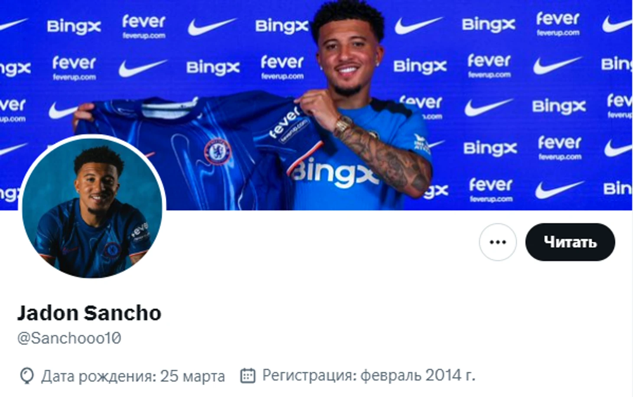Viewport: 633px width, 397px height.
Task: Open Jadon Sancho's round profile avatar
Action: pyautogui.click(x=92, y=207)
